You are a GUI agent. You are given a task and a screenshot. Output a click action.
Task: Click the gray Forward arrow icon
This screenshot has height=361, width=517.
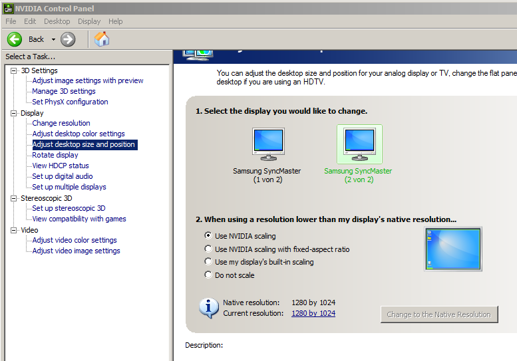tap(68, 39)
